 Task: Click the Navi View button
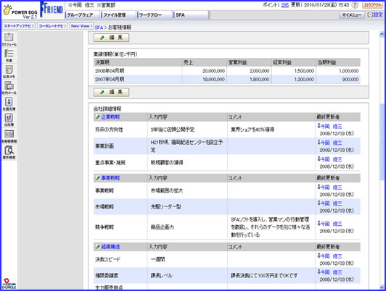coord(81,26)
